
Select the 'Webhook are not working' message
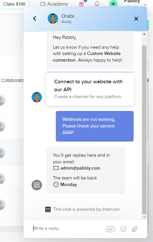tap(95, 126)
